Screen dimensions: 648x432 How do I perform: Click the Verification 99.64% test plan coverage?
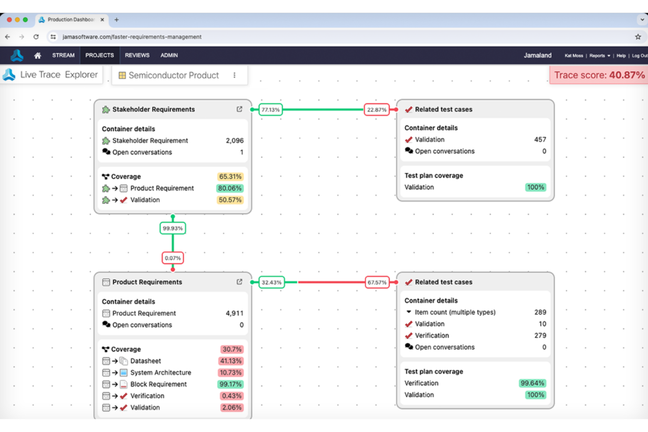point(532,383)
